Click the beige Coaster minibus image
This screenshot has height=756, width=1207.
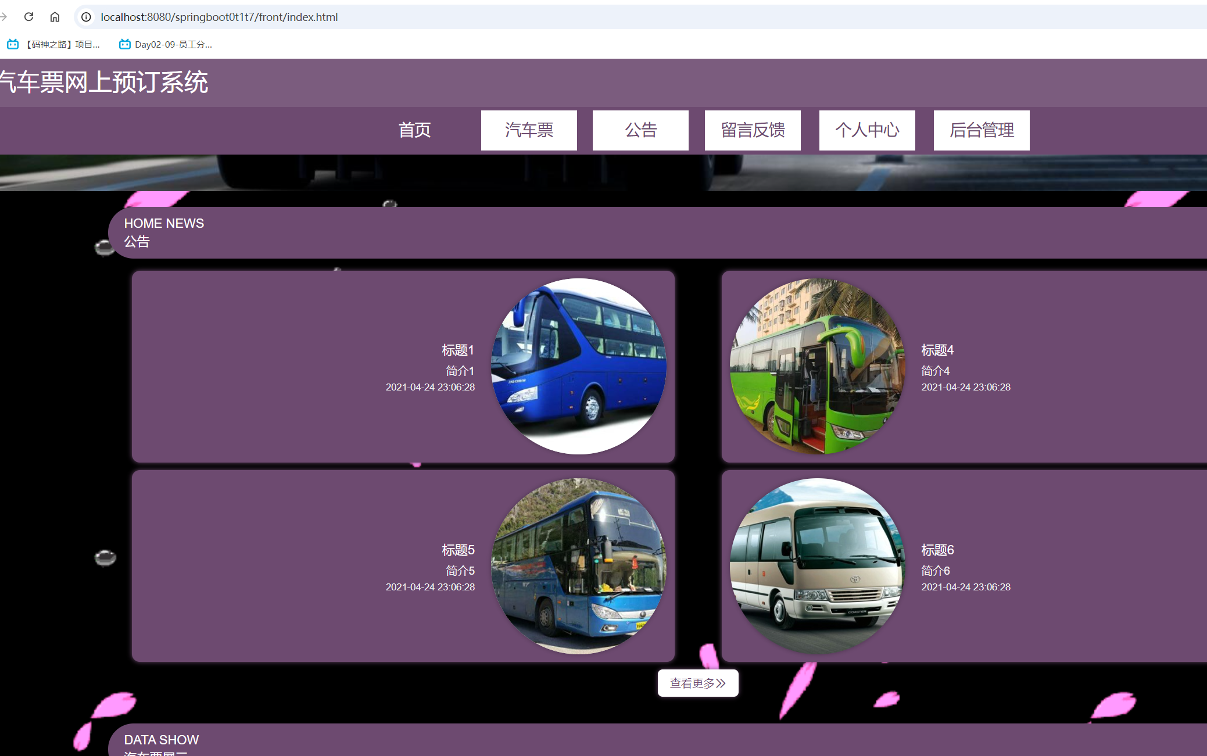(817, 566)
